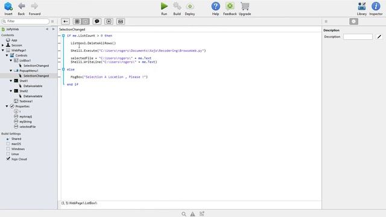The image size is (386, 217).
Task: Switch to left layout editor view button
Action: coord(77,22)
